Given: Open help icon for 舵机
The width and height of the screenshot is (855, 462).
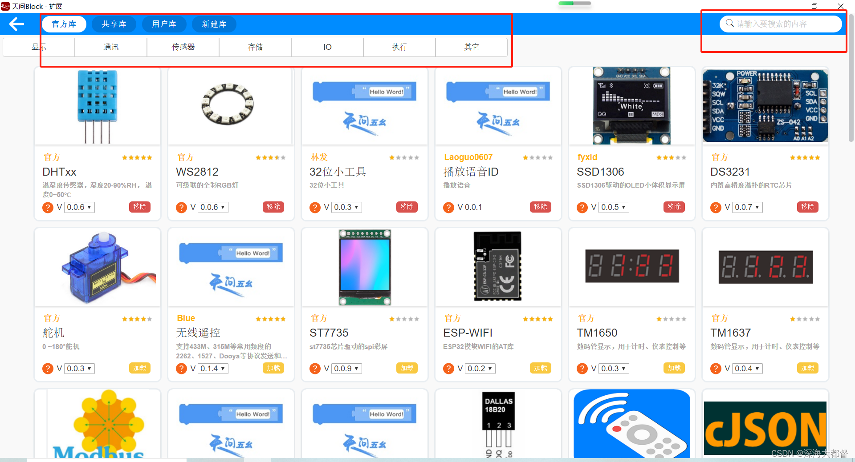Looking at the screenshot, I should tap(48, 369).
